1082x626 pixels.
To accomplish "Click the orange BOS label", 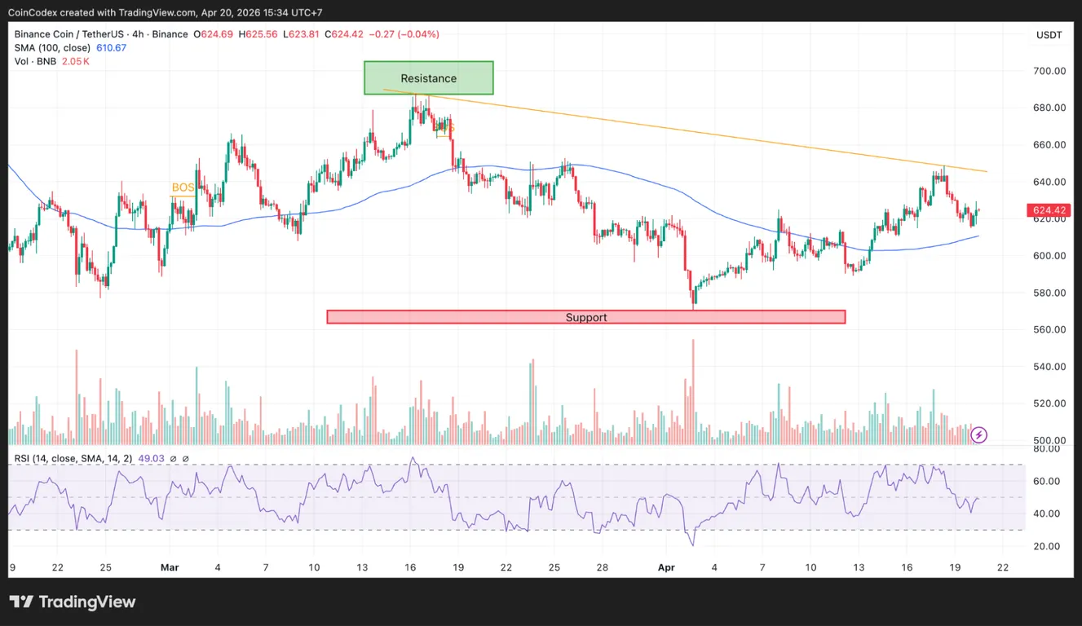I will pos(183,188).
